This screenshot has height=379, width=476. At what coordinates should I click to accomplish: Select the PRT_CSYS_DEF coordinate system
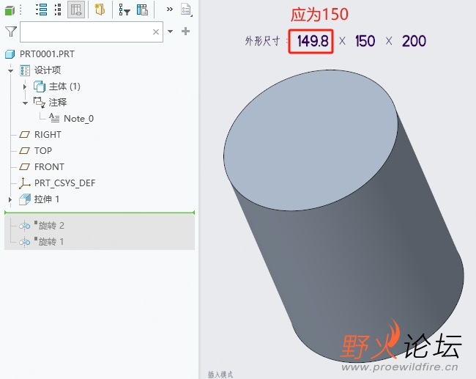tap(64, 183)
